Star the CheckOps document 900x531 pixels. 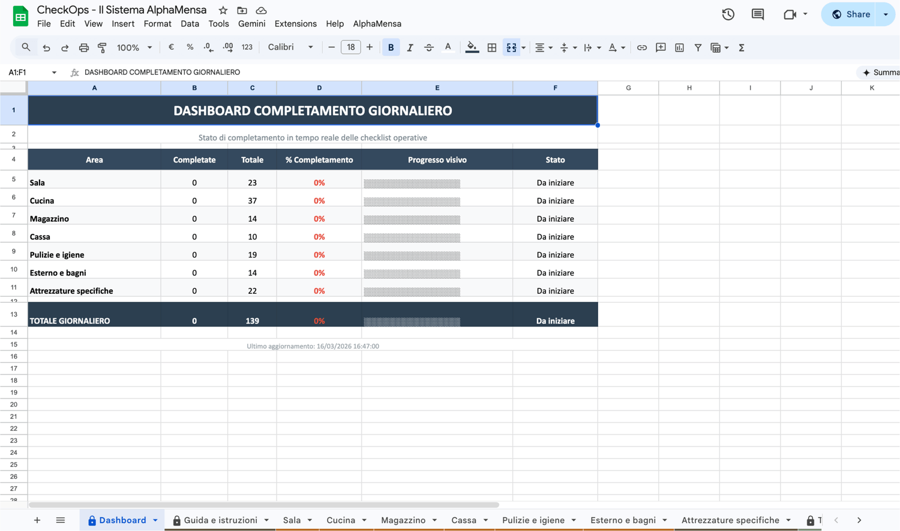pos(223,10)
